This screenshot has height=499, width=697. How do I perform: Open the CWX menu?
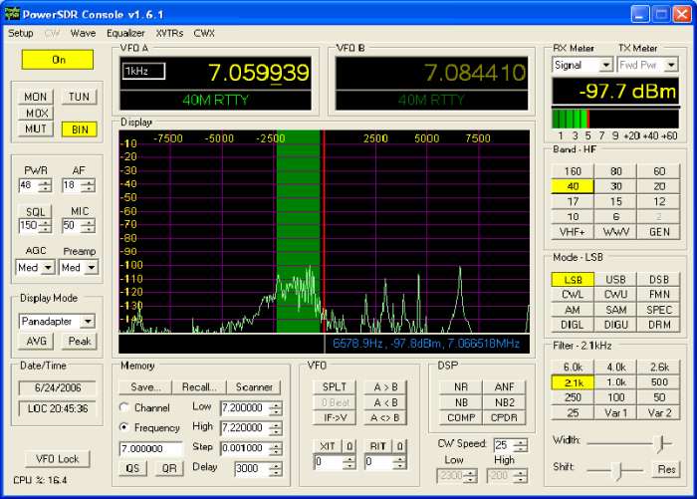click(x=204, y=33)
